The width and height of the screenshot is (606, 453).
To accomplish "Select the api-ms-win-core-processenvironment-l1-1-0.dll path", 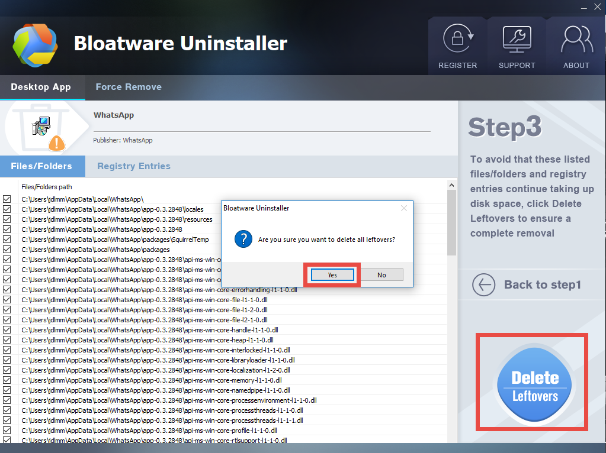I will (169, 400).
